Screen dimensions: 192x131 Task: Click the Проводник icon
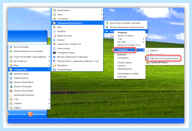point(54,65)
